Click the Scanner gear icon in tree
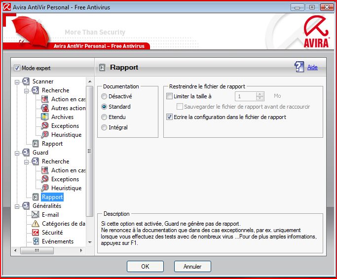 pos(26,81)
